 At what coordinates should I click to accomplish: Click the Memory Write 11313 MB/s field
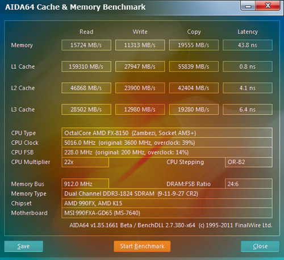[140, 45]
